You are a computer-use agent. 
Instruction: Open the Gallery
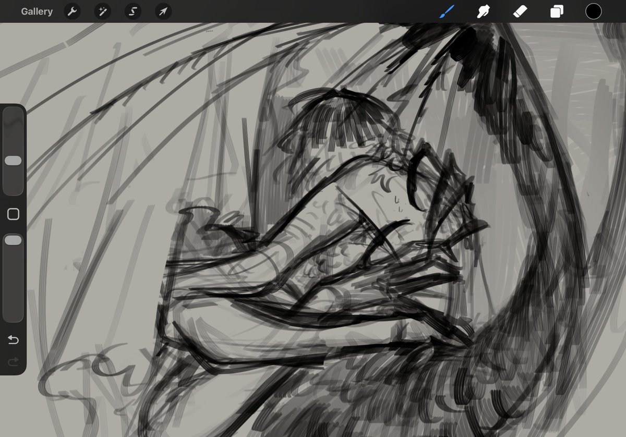[37, 11]
